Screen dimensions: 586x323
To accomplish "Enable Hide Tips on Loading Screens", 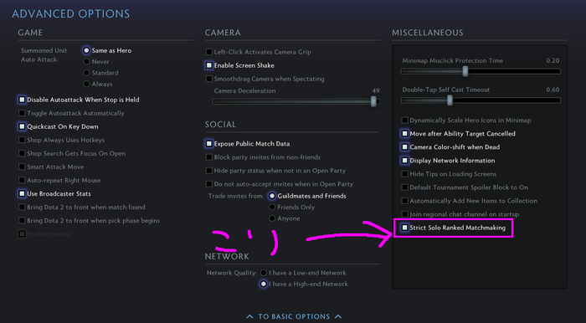I will click(404, 174).
